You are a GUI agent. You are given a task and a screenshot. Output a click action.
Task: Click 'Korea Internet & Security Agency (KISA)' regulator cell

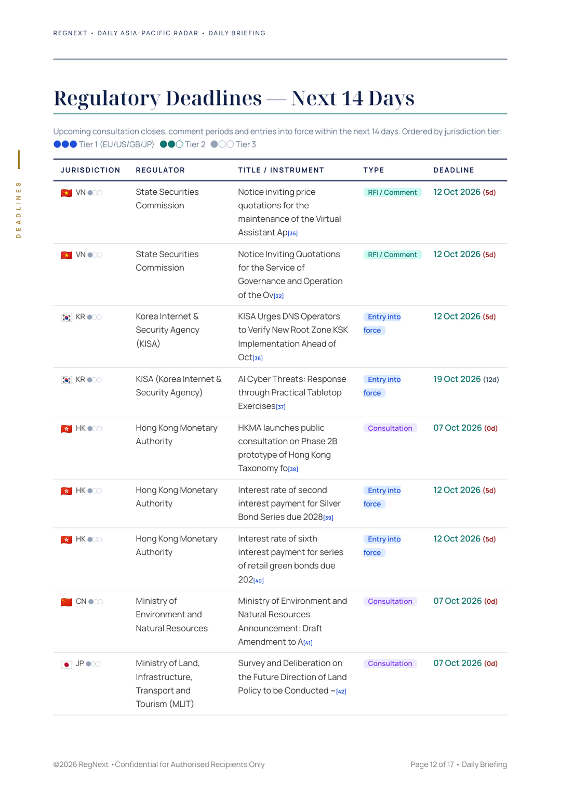tap(167, 330)
